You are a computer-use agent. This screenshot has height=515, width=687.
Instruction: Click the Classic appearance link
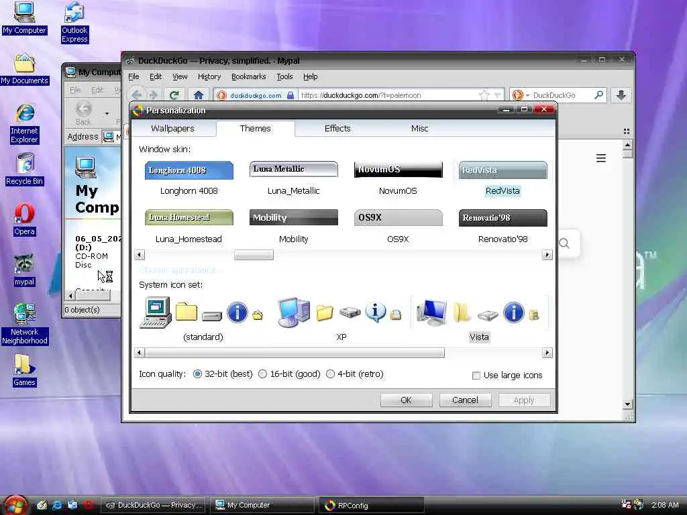pyautogui.click(x=177, y=270)
